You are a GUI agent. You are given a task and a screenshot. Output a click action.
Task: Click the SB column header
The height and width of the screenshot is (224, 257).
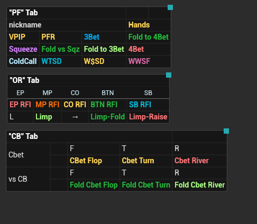point(148,93)
